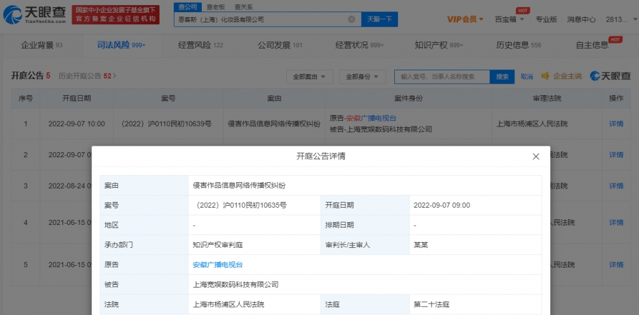Screen dimensions: 639x315
Task: Close the 开庭公告详情 dialog
Action: pyautogui.click(x=536, y=157)
